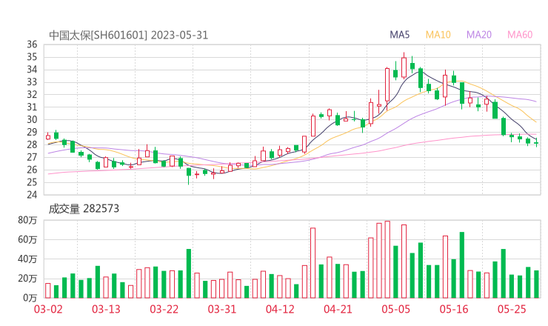
Task: Click the 03-02 date axis label
Action: [48, 309]
